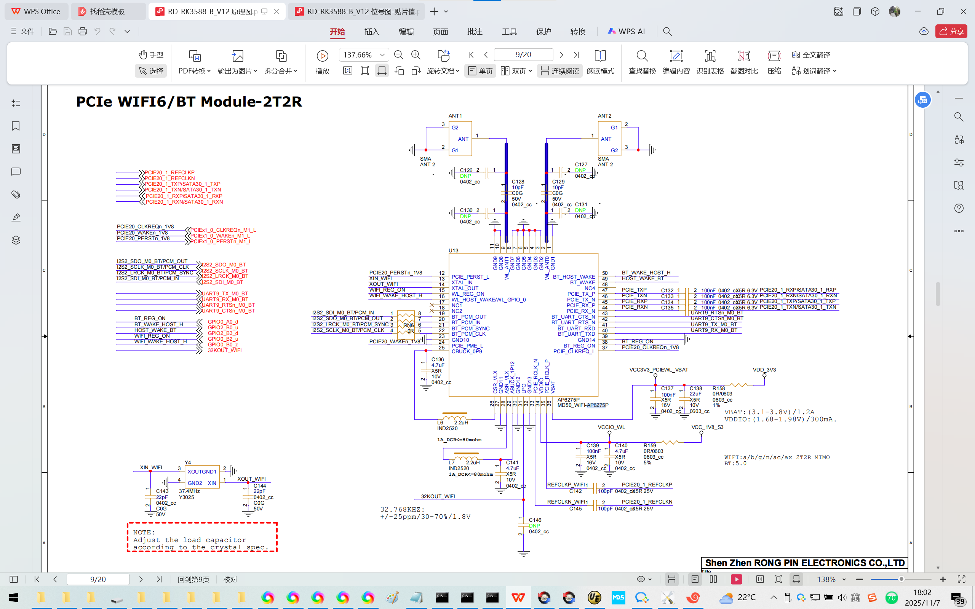Image resolution: width=975 pixels, height=609 pixels.
Task: Click the Back to page 9 button
Action: pos(194,579)
